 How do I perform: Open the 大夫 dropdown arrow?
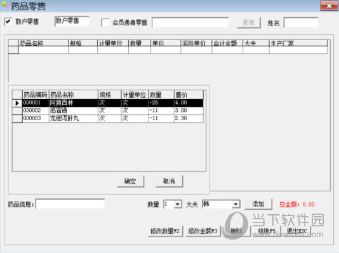coord(236,204)
